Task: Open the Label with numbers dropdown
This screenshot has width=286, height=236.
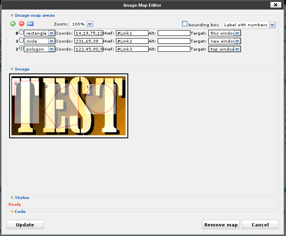Action: click(x=249, y=25)
